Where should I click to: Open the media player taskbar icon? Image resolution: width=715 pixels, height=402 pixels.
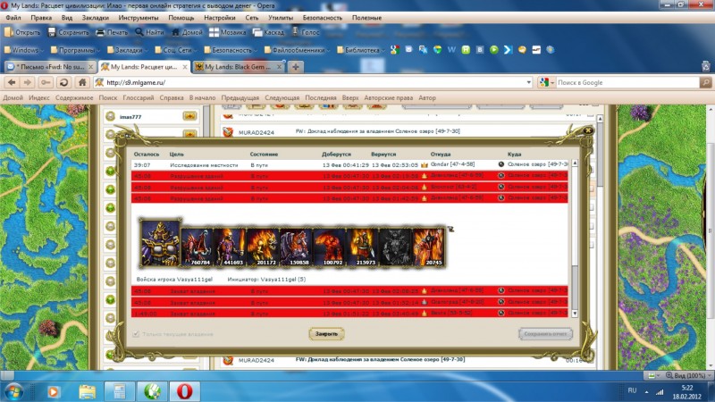54,391
